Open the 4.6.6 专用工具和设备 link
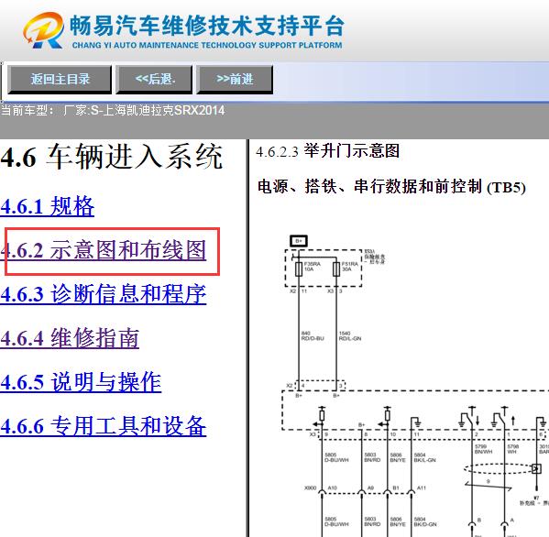The image size is (549, 537). tap(104, 426)
